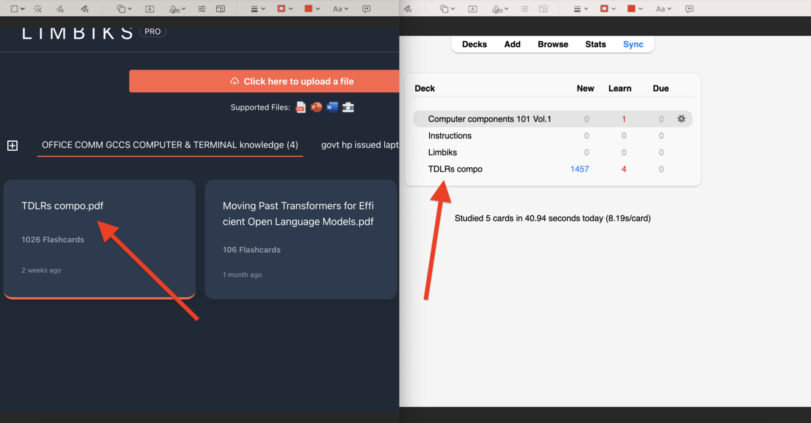Viewport: 811px width, 423px height.
Task: Open Add in Anki toolbar
Action: click(x=512, y=44)
